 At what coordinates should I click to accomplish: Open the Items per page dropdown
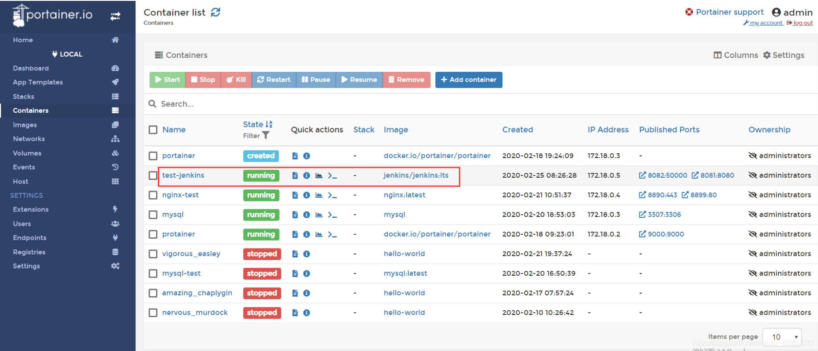coord(782,337)
